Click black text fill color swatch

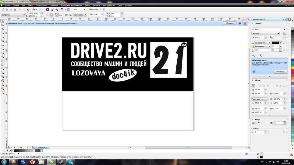(275, 43)
